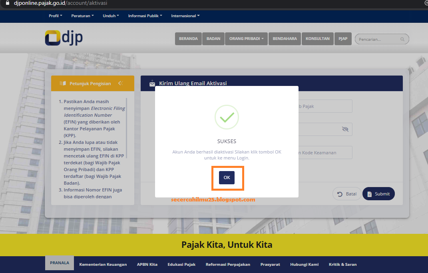This screenshot has width=428, height=273.
Task: Click the Batal button
Action: [347, 194]
